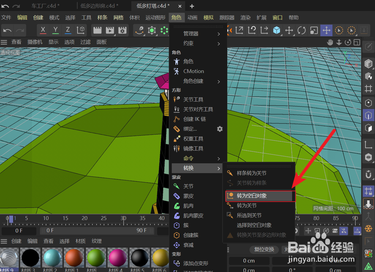This screenshot has width=375, height=272.
Task: Click the orange snowflake icon
Action: tap(368, 229)
